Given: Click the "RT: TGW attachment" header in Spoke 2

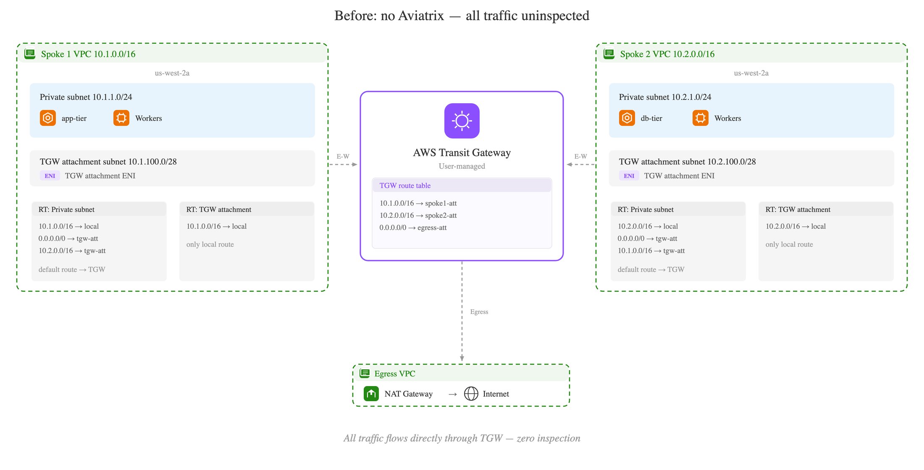Looking at the screenshot, I should [x=826, y=209].
